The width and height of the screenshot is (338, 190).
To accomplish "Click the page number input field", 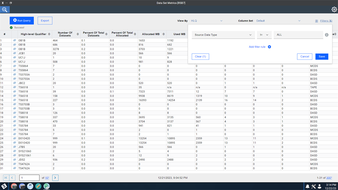I will 29,178.
